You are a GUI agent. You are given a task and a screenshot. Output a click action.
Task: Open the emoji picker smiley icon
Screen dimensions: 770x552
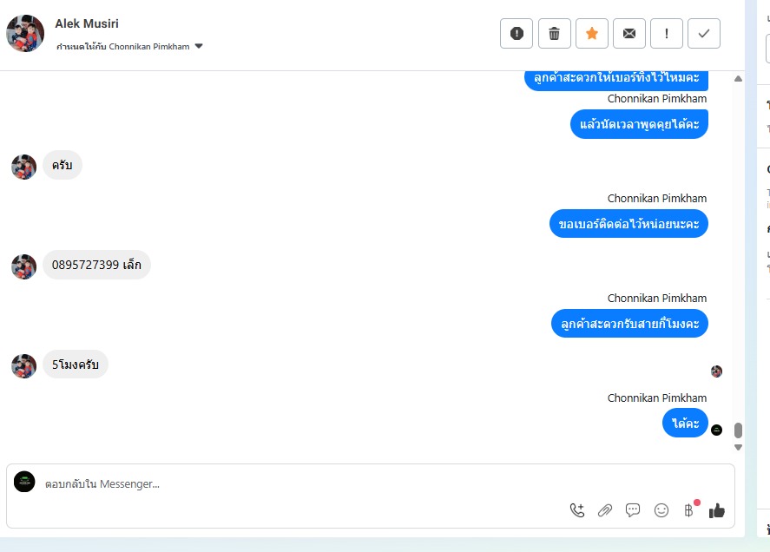point(661,510)
